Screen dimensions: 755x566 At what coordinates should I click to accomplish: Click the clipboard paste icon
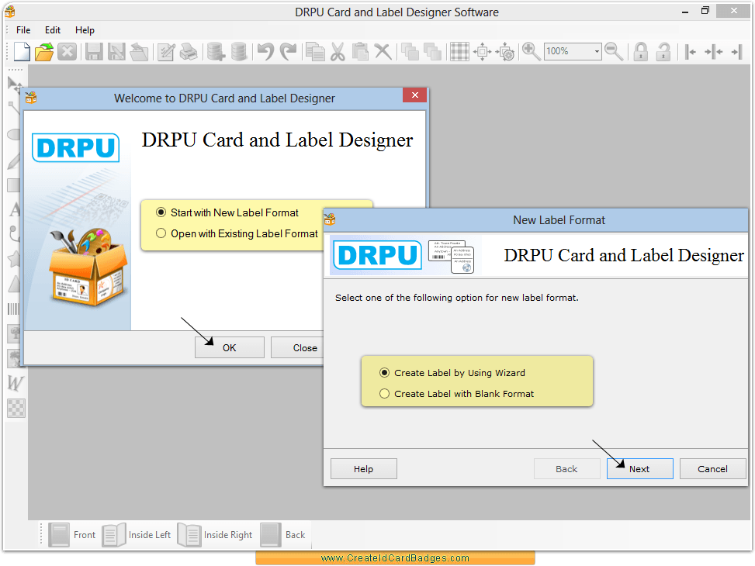pos(360,51)
